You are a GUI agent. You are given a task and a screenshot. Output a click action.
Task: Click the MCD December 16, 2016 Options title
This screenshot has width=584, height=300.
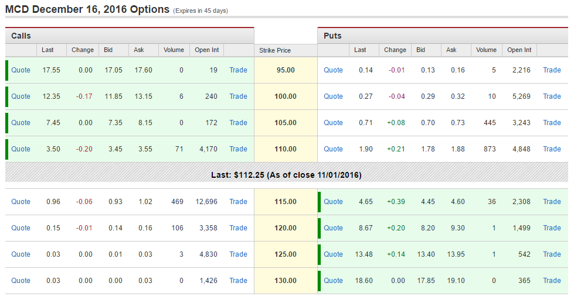(87, 9)
